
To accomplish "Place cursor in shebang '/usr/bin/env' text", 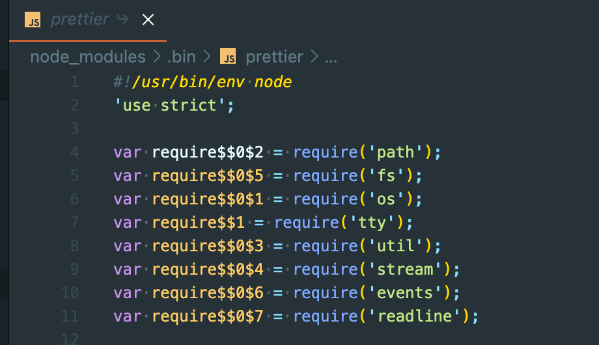I will click(188, 82).
